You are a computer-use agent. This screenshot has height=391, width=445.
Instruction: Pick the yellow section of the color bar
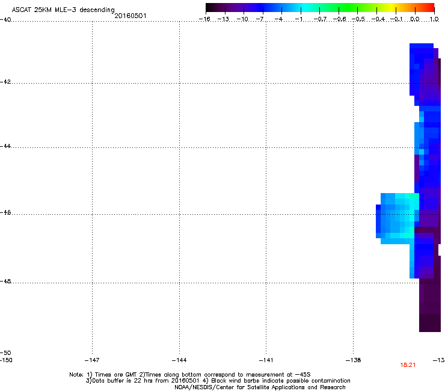click(x=390, y=7)
